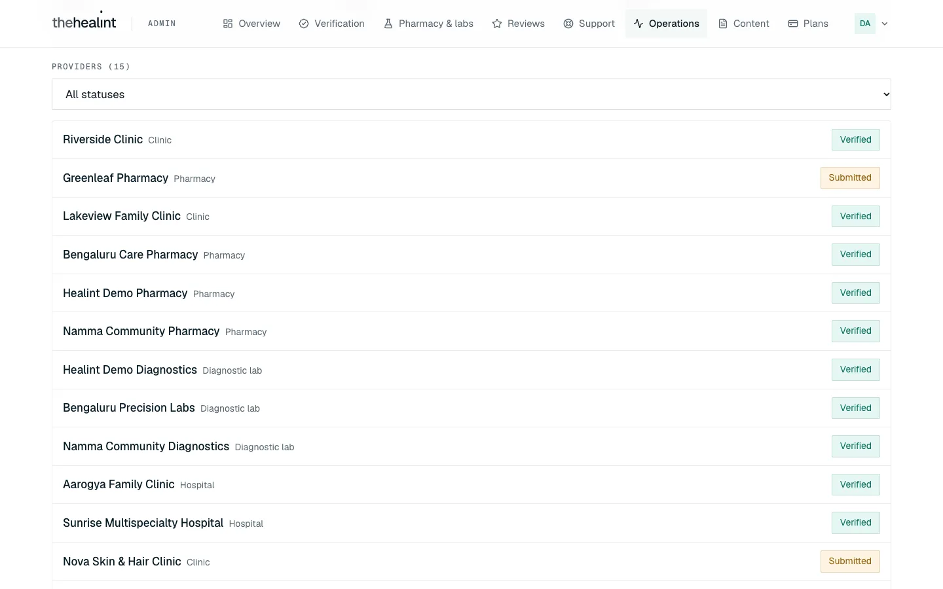Click Submitted badge for Greenleaf Pharmacy
Screen dimensions: 943x589
pyautogui.click(x=850, y=178)
